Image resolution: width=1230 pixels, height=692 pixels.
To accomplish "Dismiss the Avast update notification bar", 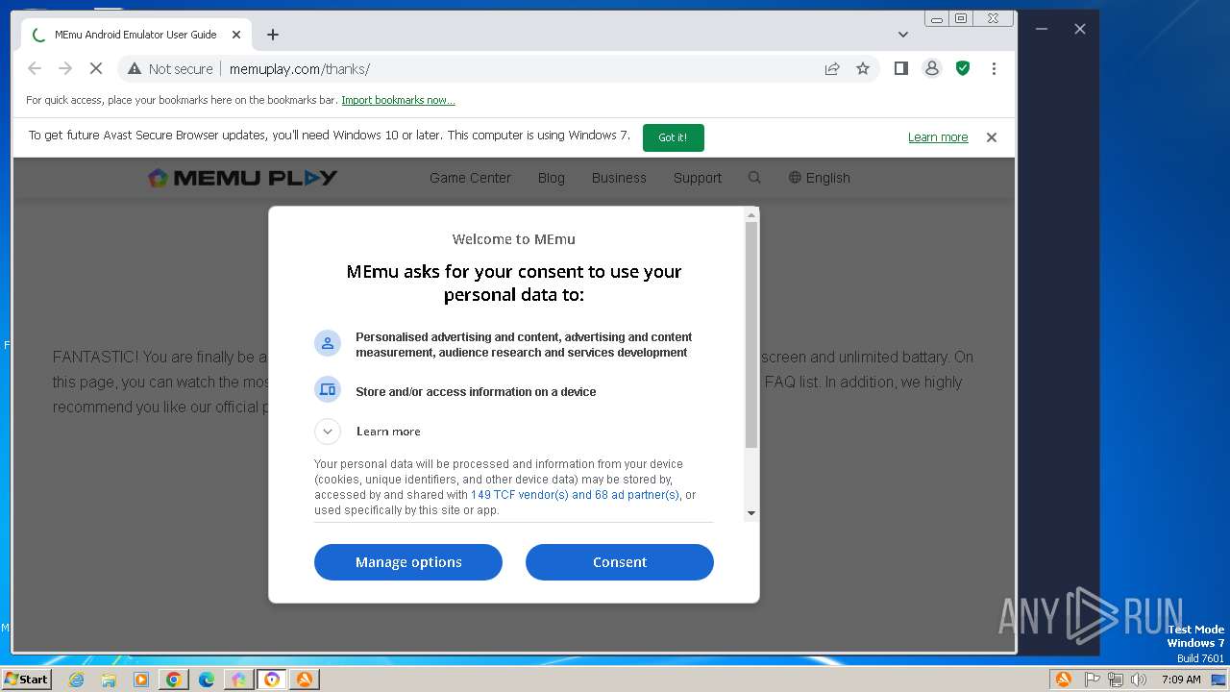I will tap(992, 137).
